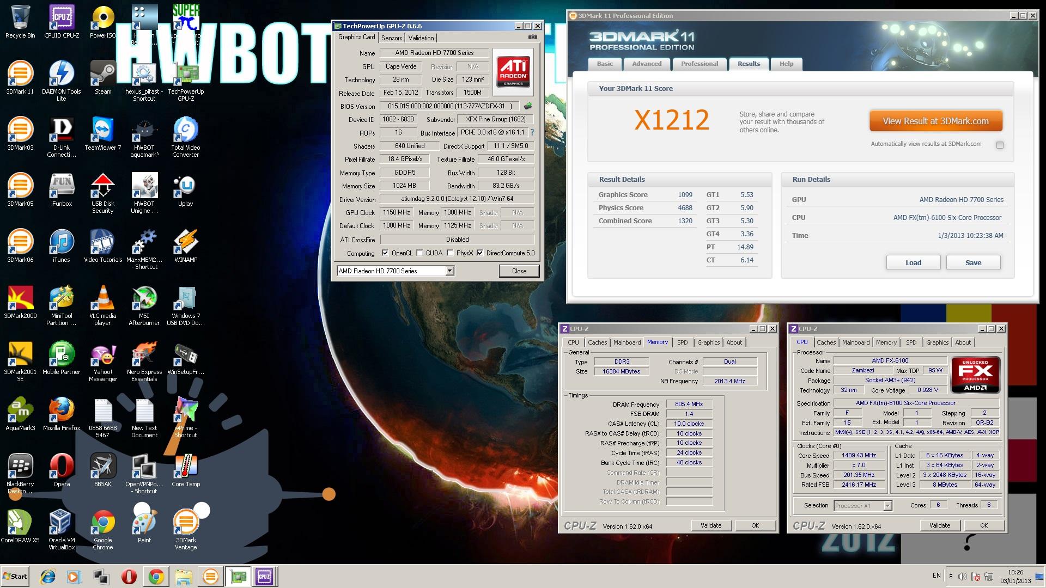
Task: Click bus interface question mark in GPU-Z
Action: click(x=532, y=132)
